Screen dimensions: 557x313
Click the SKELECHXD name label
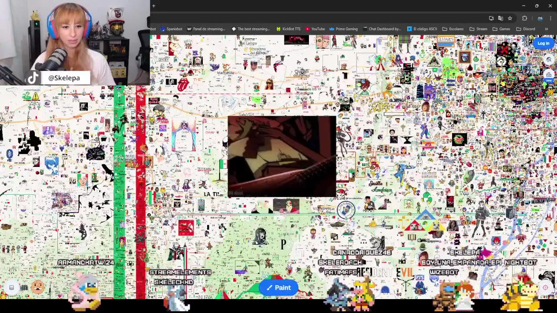tap(174, 282)
